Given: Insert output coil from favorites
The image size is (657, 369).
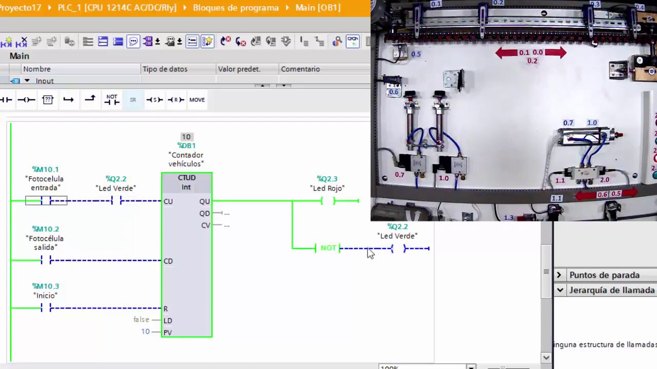Looking at the screenshot, I should point(26,99).
